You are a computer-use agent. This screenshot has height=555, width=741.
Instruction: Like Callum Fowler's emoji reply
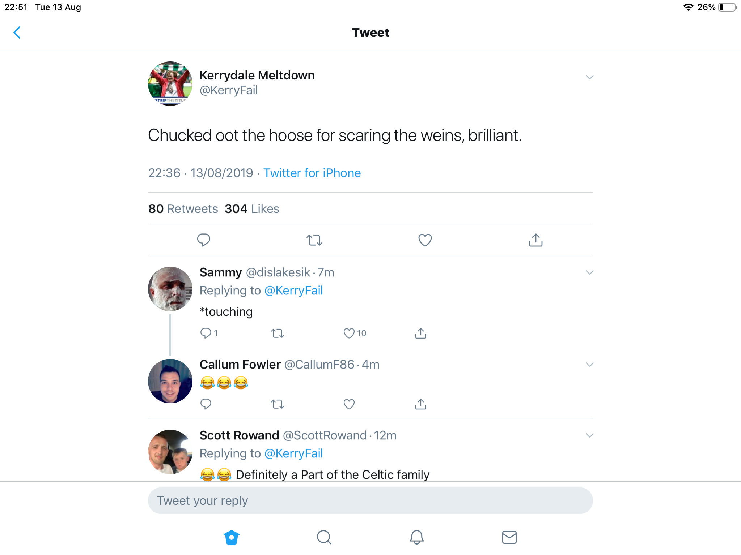click(349, 404)
